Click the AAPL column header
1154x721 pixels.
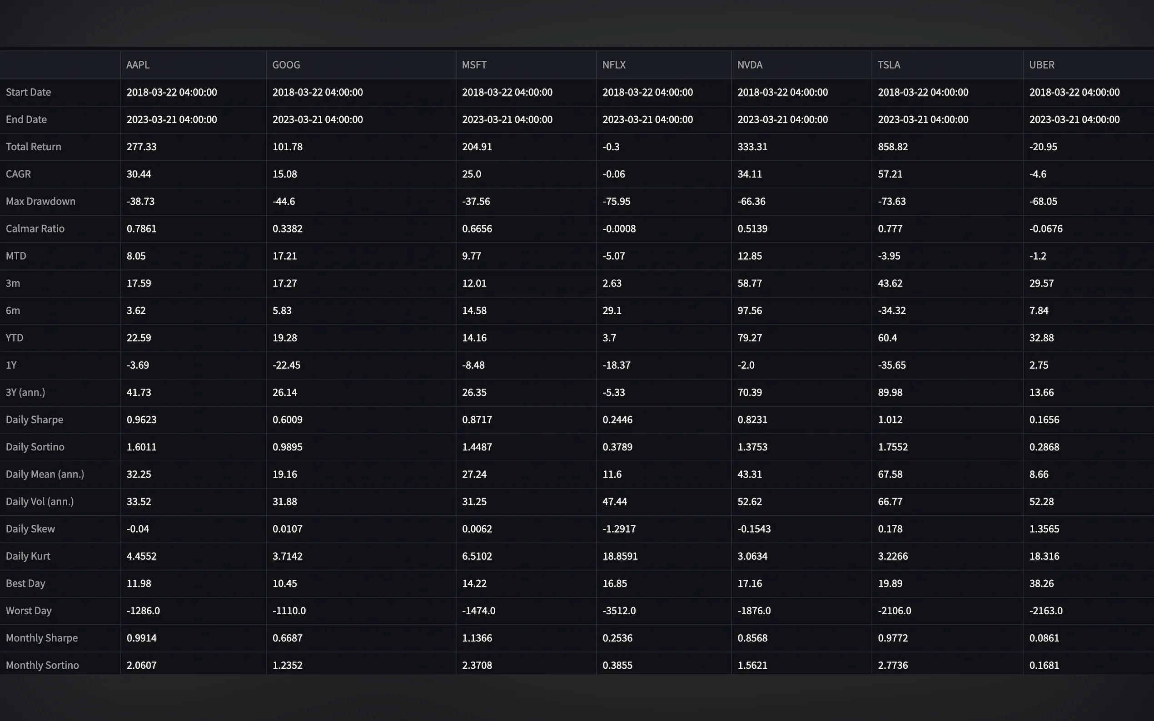pyautogui.click(x=138, y=65)
